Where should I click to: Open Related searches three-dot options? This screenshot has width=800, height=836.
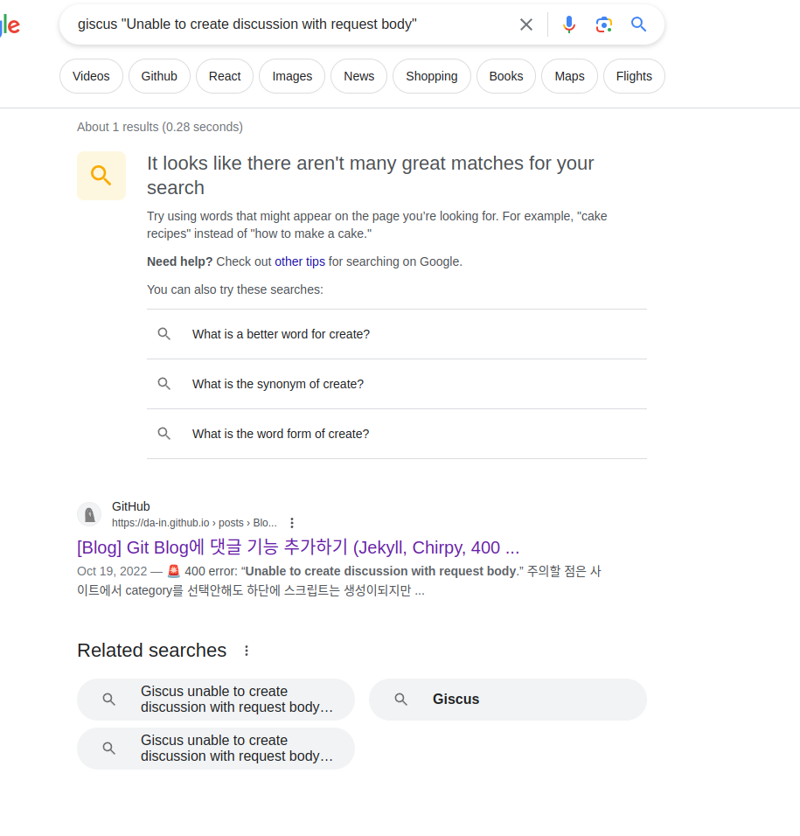pyautogui.click(x=247, y=651)
